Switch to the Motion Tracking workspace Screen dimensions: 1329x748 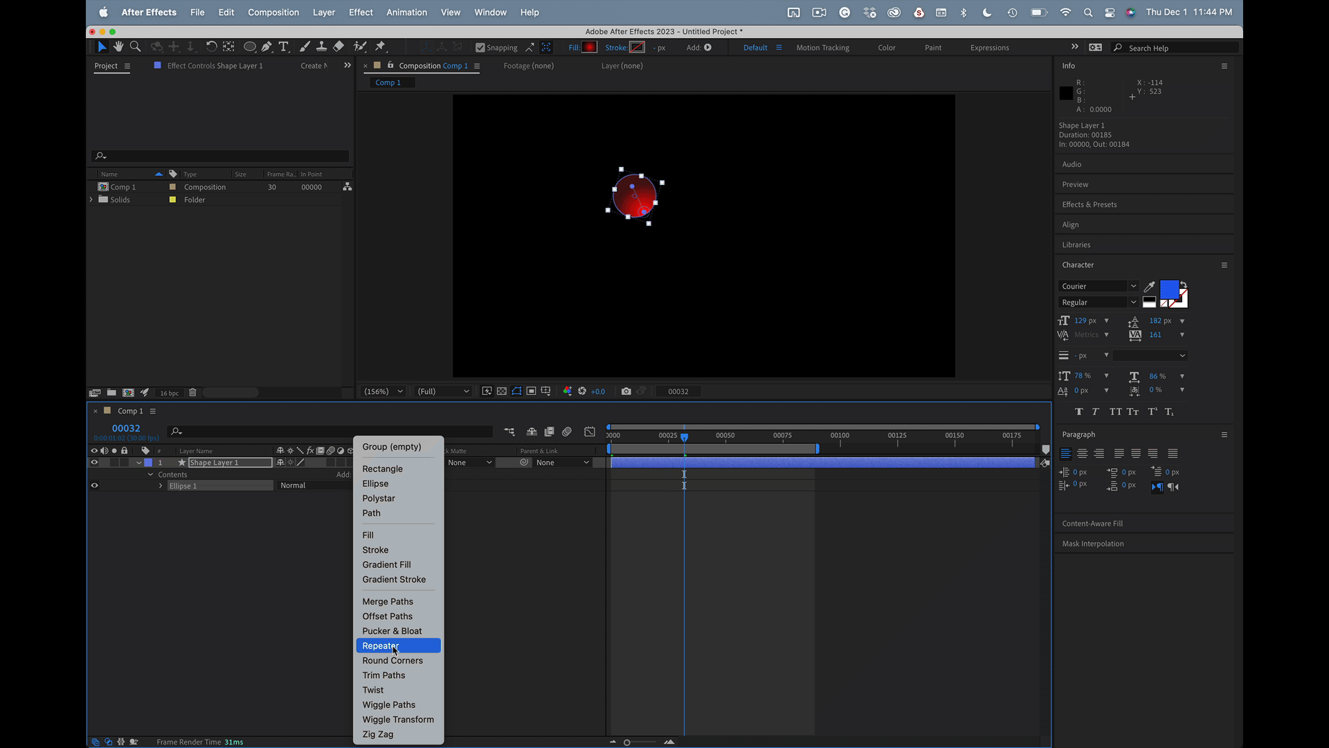pyautogui.click(x=822, y=48)
